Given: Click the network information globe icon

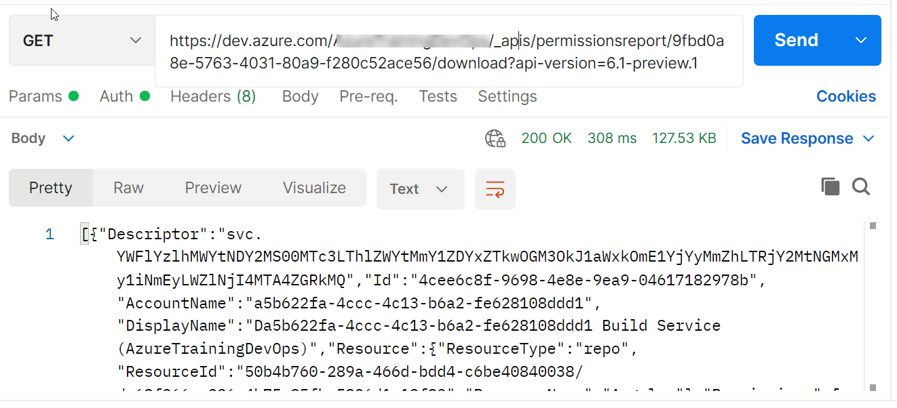Looking at the screenshot, I should pyautogui.click(x=495, y=138).
